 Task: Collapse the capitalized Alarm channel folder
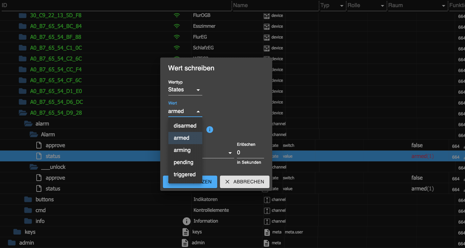34,134
